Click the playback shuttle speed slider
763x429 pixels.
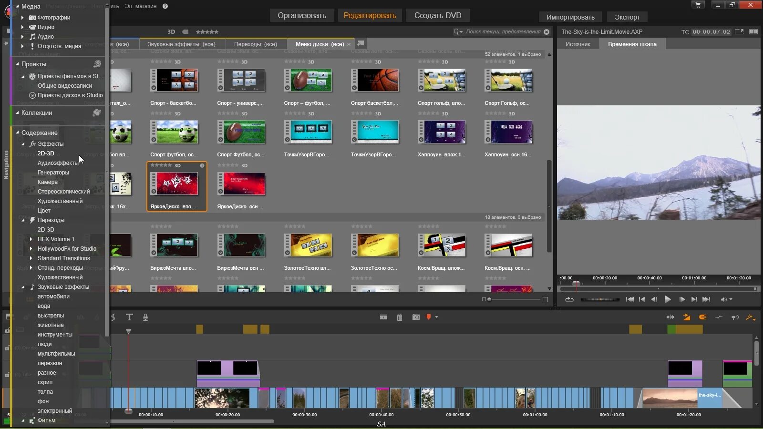click(x=600, y=299)
